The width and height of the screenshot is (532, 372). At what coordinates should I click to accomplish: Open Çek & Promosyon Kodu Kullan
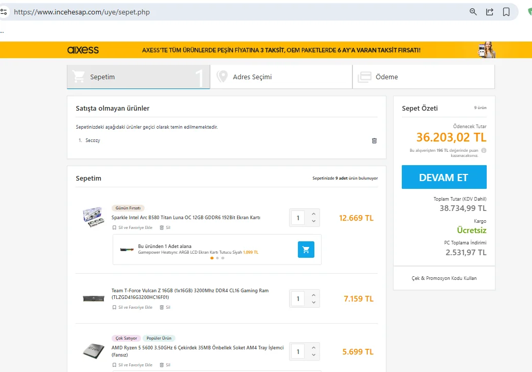pyautogui.click(x=444, y=278)
